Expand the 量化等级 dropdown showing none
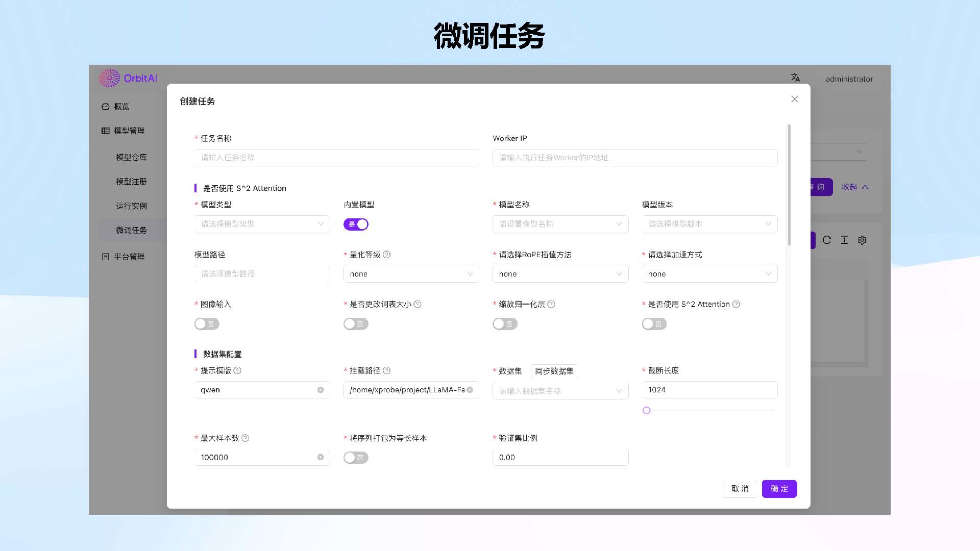 point(411,274)
